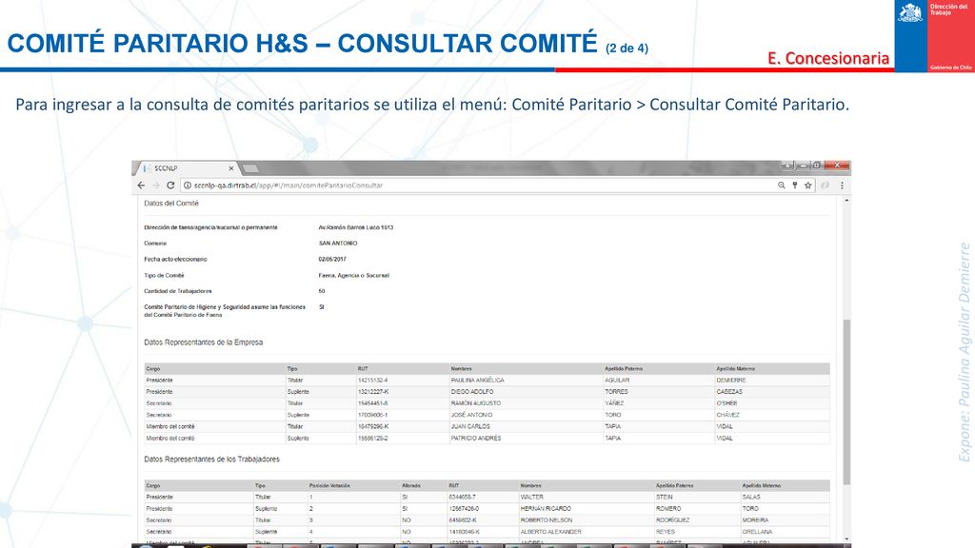Click the 'Fecha acto eleccionario' label

[175, 259]
